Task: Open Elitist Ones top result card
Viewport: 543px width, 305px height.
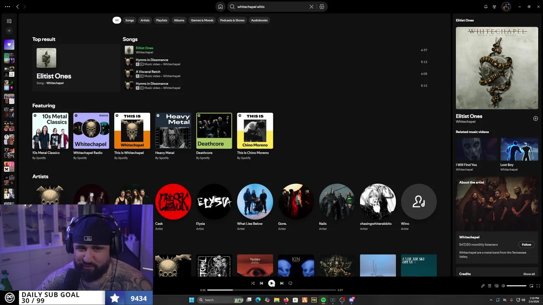Action: click(76, 68)
